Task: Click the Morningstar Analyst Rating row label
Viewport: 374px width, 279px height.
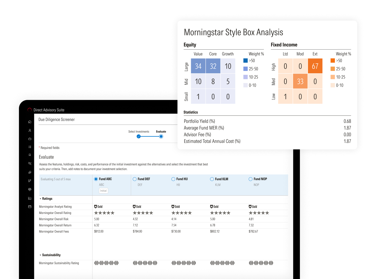Action: (x=55, y=207)
